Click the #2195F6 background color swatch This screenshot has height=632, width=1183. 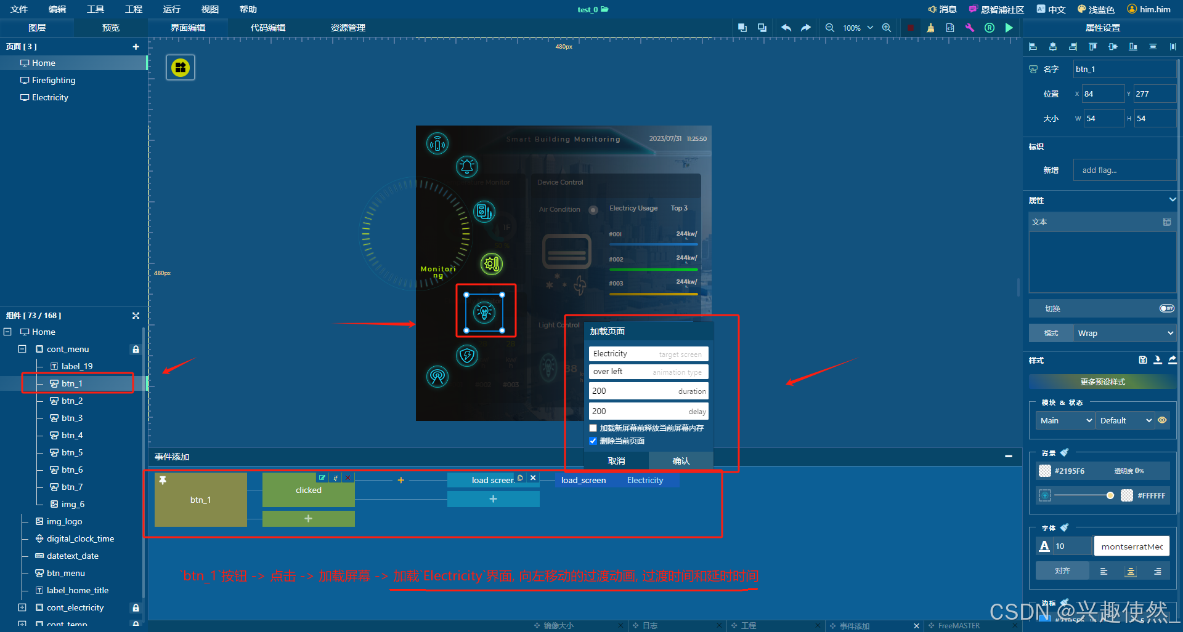pos(1045,471)
